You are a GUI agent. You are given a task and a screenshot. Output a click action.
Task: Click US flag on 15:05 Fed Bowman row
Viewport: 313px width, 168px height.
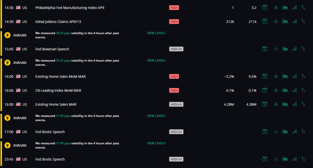[18, 49]
